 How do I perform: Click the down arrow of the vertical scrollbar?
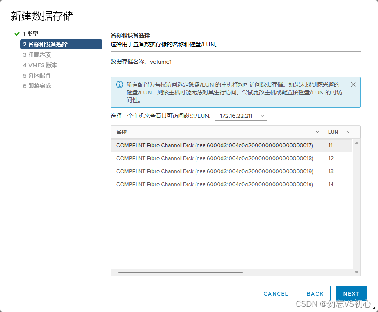[x=357, y=272]
